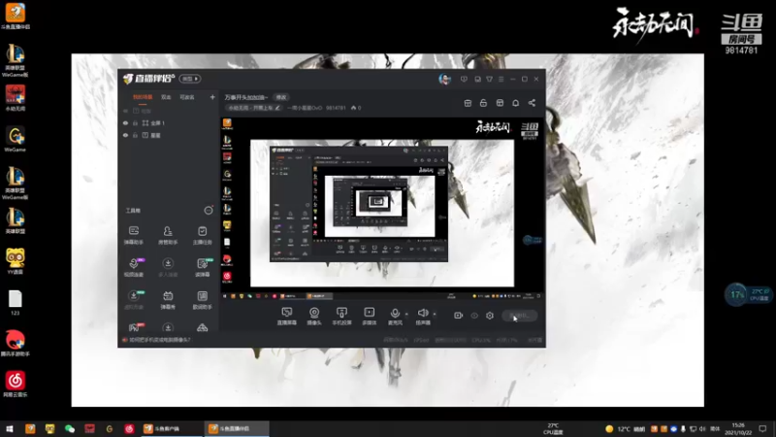This screenshot has height=437, width=776.
Task: Open the 读弹幕 tool
Action: (x=202, y=267)
